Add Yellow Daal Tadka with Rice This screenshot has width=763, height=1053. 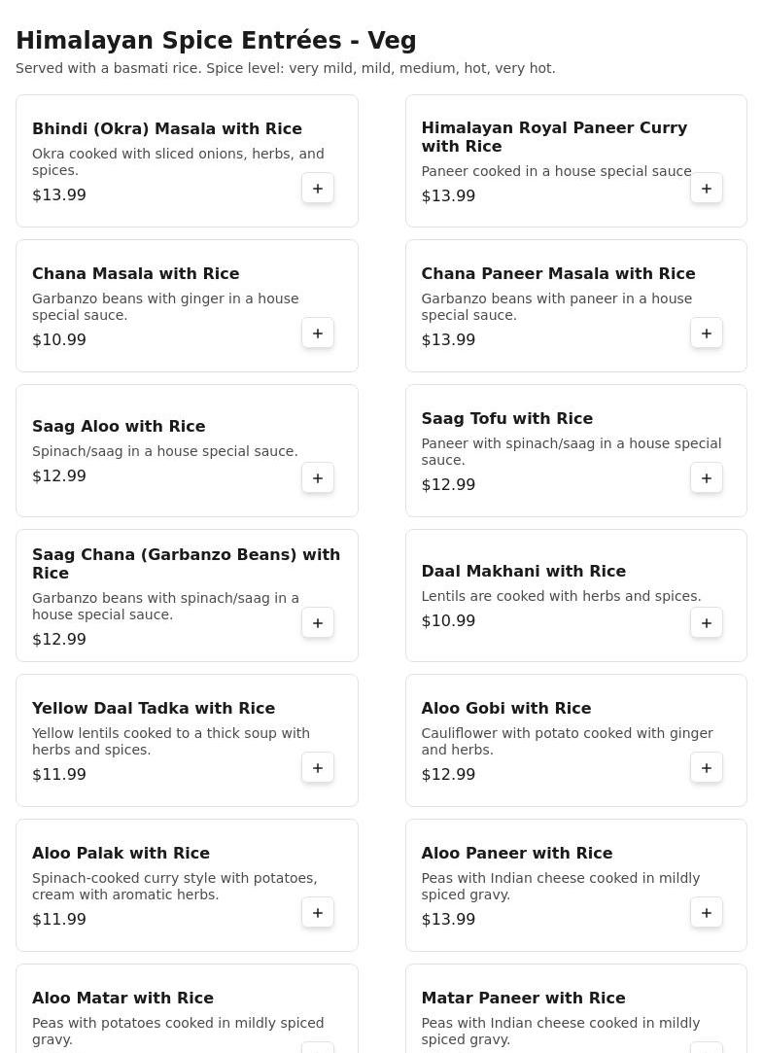point(318,768)
